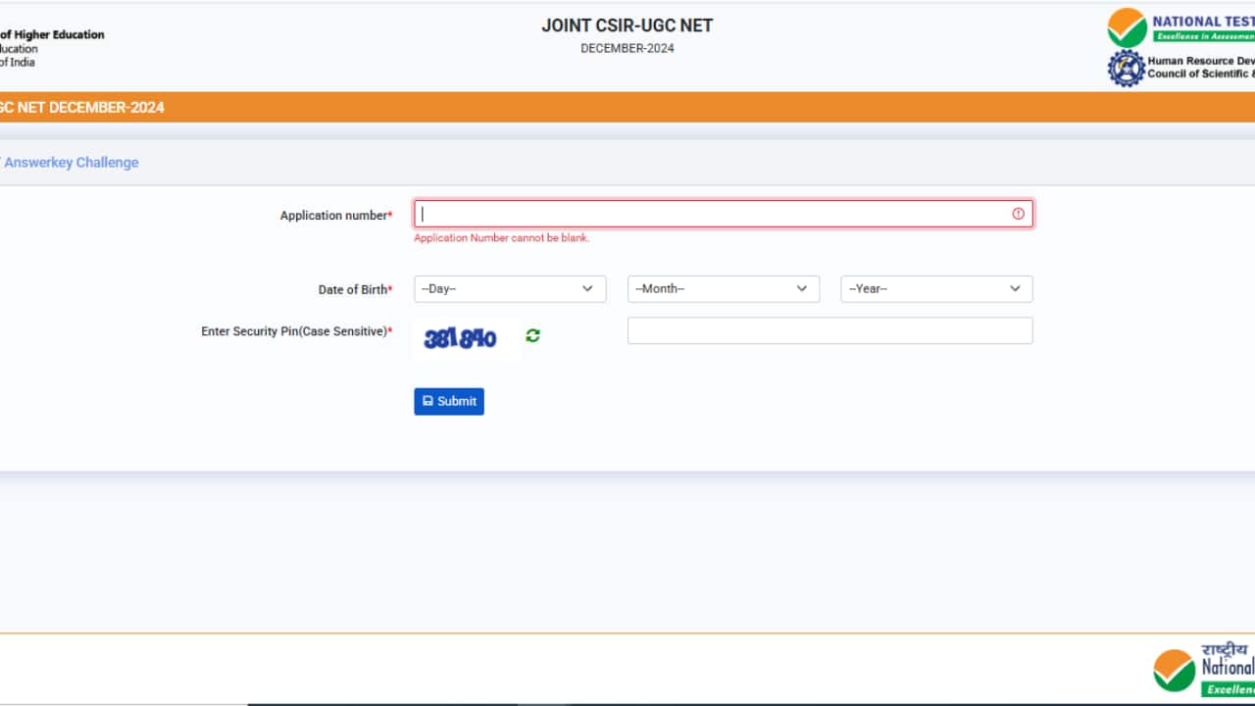Refresh the security pin captcha
Screen dimensions: 1255x706
(x=532, y=335)
